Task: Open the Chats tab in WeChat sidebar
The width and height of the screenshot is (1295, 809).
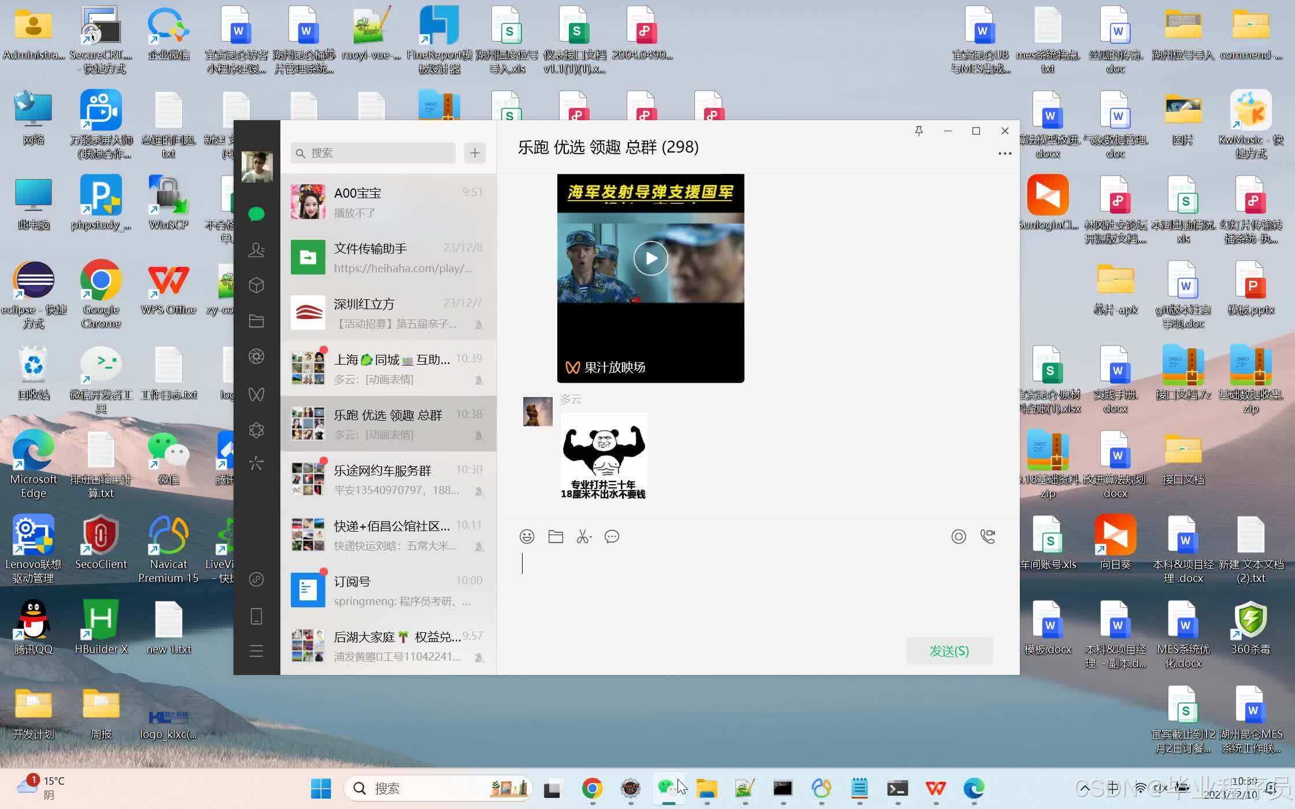Action: pyautogui.click(x=256, y=214)
